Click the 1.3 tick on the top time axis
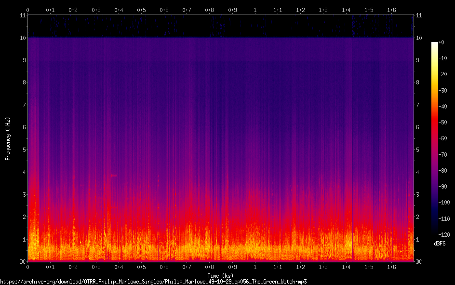 click(323, 10)
